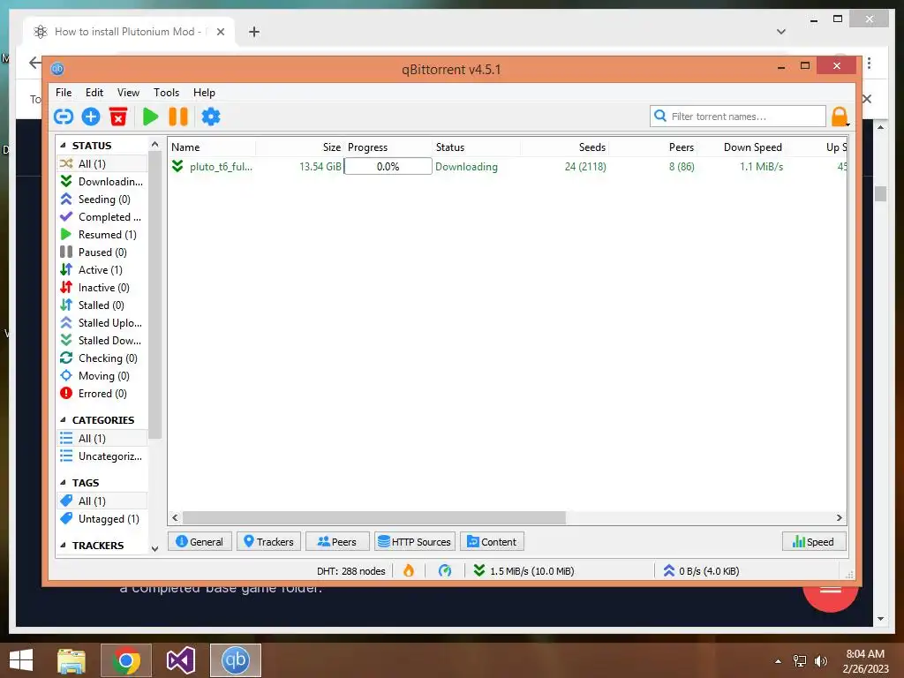
Task: Select the Resumed (1) filter
Action: tap(102, 235)
